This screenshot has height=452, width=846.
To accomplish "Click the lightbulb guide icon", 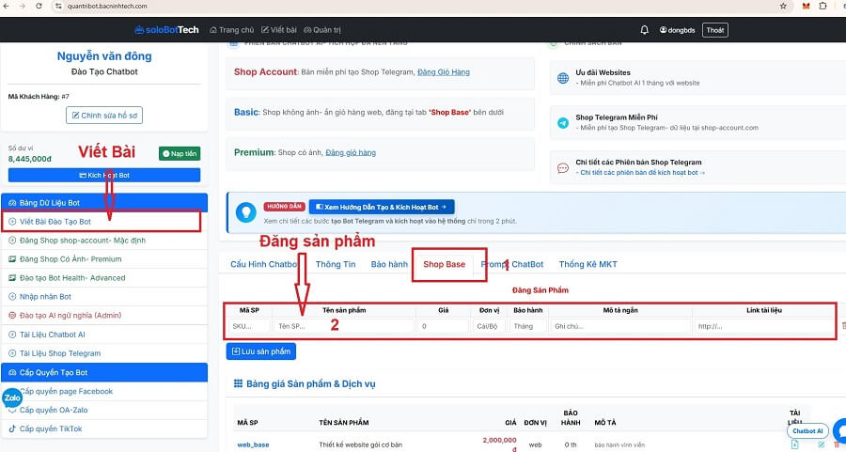I will pyautogui.click(x=246, y=212).
